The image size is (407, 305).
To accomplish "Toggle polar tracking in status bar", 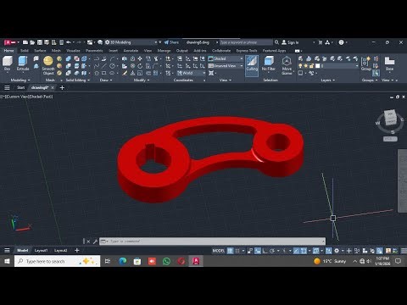I will 272,251.
